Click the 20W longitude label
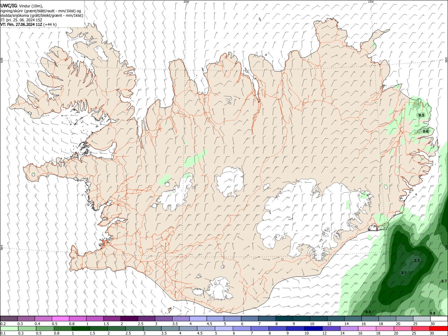Screen dimensions: 448x336 point(186,2)
